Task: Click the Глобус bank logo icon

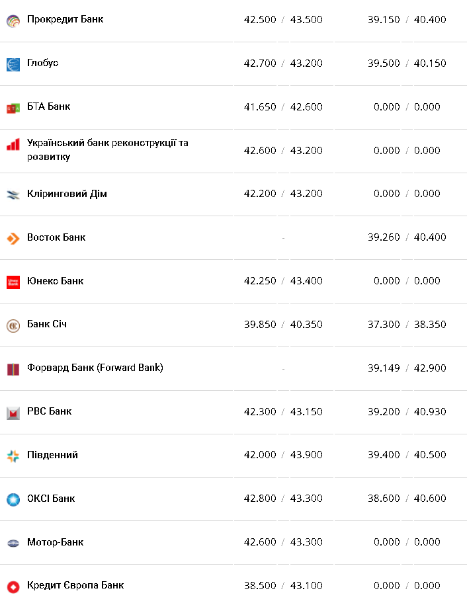Action: (13, 64)
